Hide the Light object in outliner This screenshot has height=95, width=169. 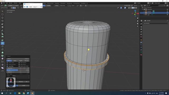pos(167,15)
